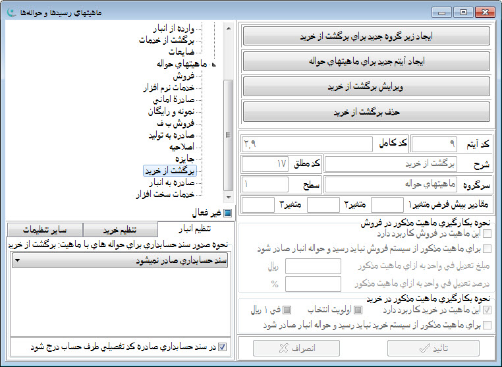Enable اين ماهيت در خريد کاربرد دارد checkbox
Screen dimensions: 502x367
(487, 310)
